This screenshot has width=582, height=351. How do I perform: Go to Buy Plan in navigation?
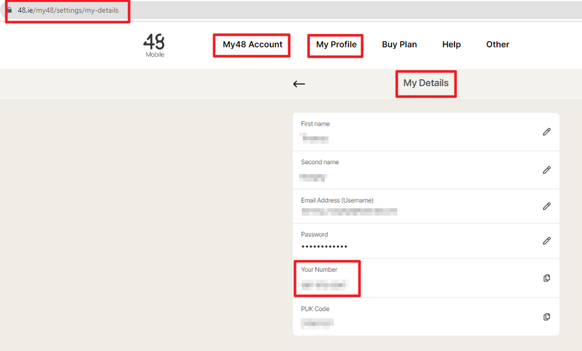[399, 45]
